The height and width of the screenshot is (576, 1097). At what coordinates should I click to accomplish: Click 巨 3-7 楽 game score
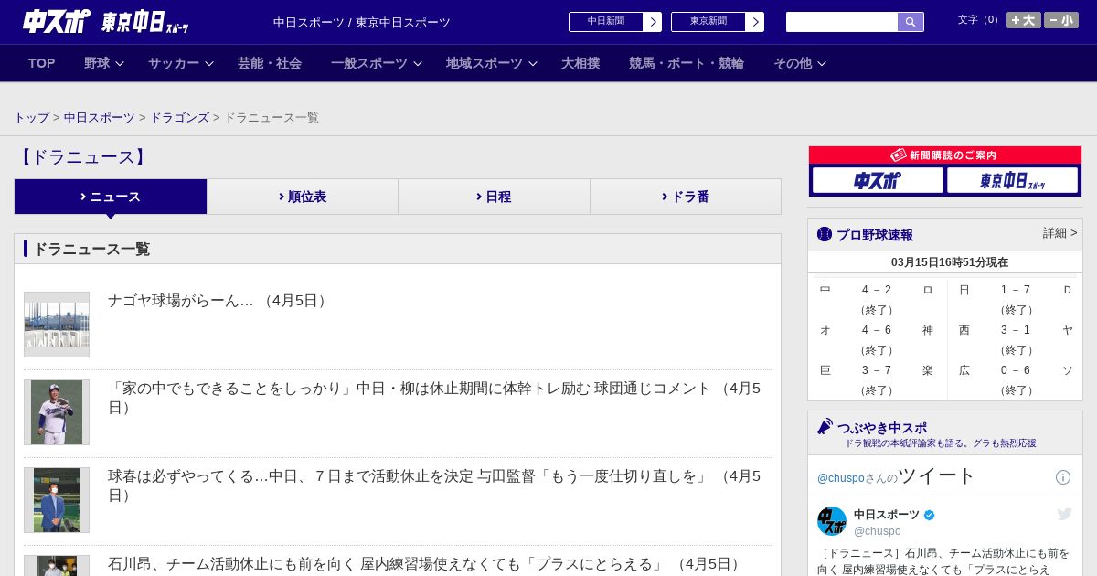(877, 370)
